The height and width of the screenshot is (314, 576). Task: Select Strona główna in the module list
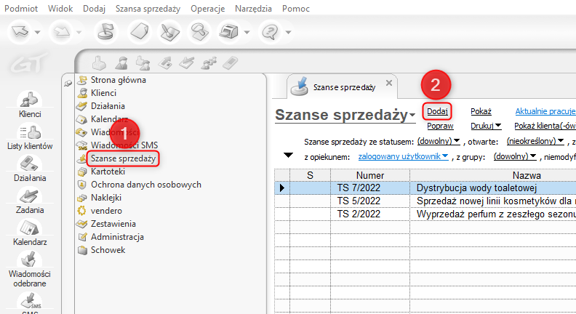[119, 80]
